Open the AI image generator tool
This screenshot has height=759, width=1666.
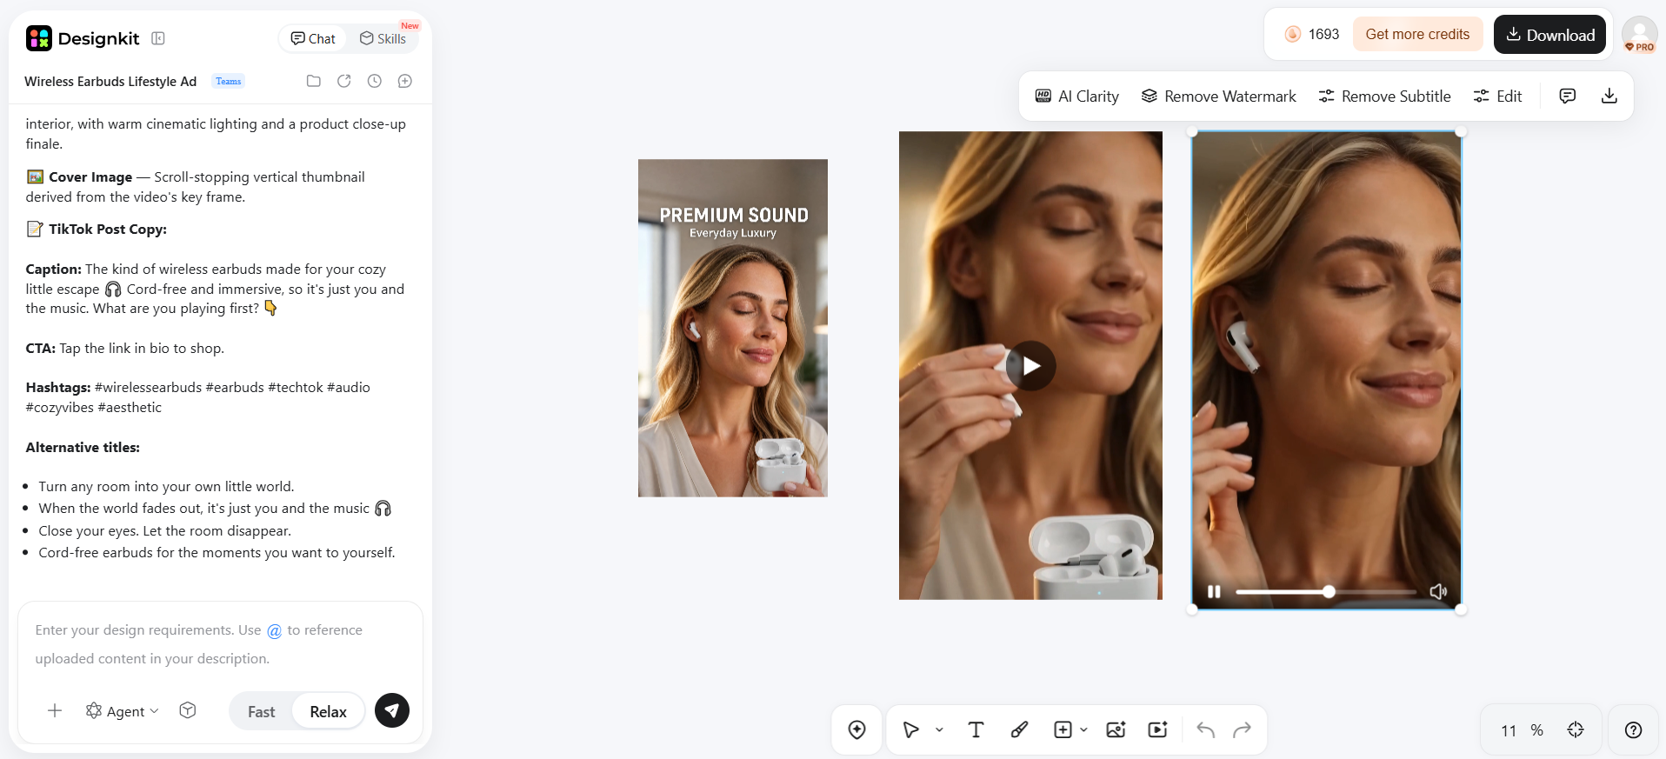(x=1116, y=729)
